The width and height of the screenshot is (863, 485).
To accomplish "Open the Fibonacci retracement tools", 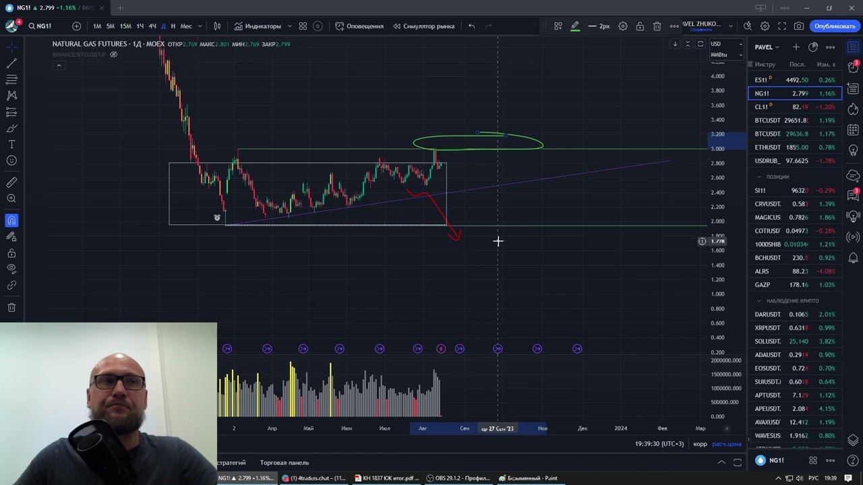I will (x=11, y=79).
